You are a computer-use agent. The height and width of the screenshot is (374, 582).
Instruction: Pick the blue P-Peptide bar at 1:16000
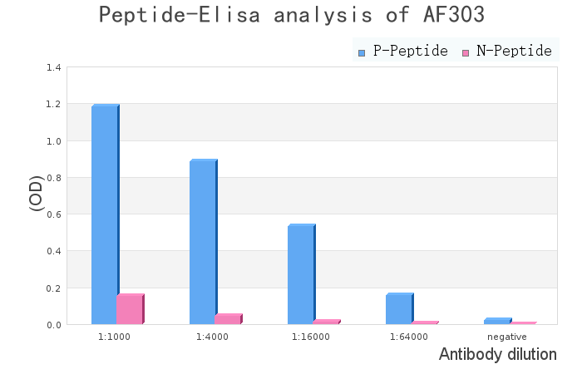pyautogui.click(x=301, y=274)
